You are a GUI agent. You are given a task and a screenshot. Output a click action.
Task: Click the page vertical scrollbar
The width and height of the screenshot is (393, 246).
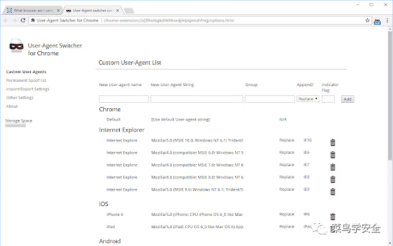click(390, 95)
